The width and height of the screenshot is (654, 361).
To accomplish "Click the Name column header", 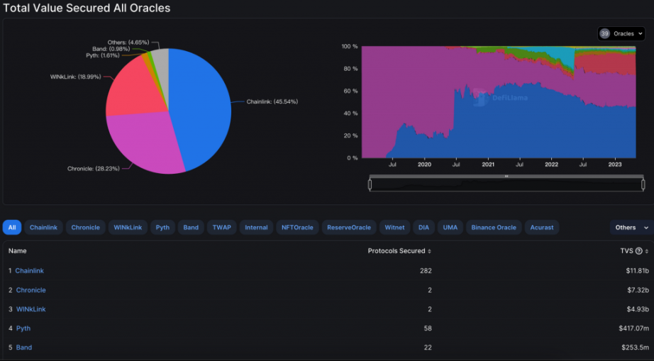I will click(18, 251).
